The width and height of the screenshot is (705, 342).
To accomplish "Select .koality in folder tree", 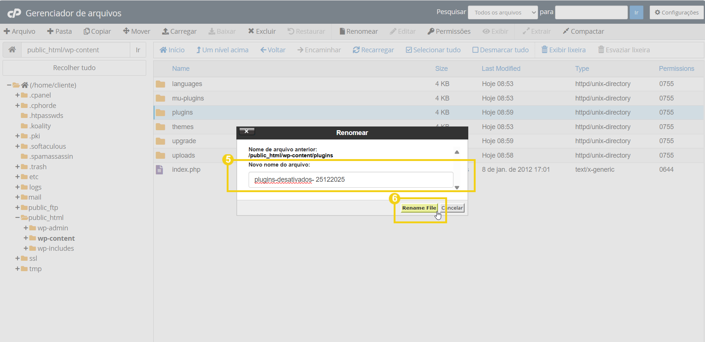I will [40, 126].
